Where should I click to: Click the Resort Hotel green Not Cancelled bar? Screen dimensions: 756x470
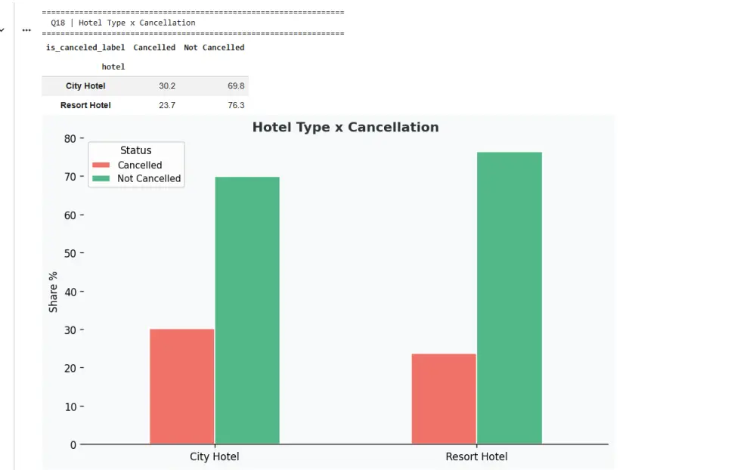pyautogui.click(x=510, y=298)
